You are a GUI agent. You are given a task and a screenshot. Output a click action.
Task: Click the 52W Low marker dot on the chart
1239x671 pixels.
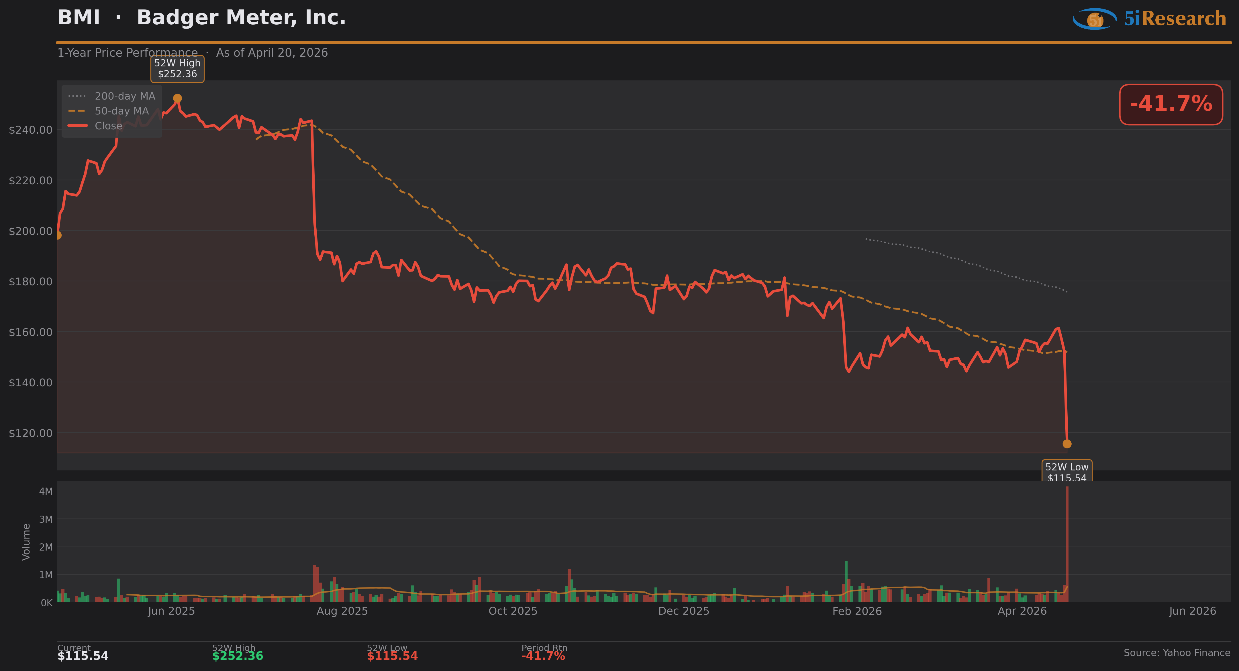1067,444
